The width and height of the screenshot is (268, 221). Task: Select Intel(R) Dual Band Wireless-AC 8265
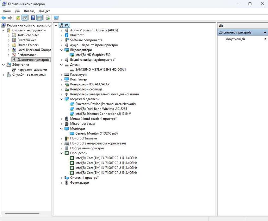(101, 109)
